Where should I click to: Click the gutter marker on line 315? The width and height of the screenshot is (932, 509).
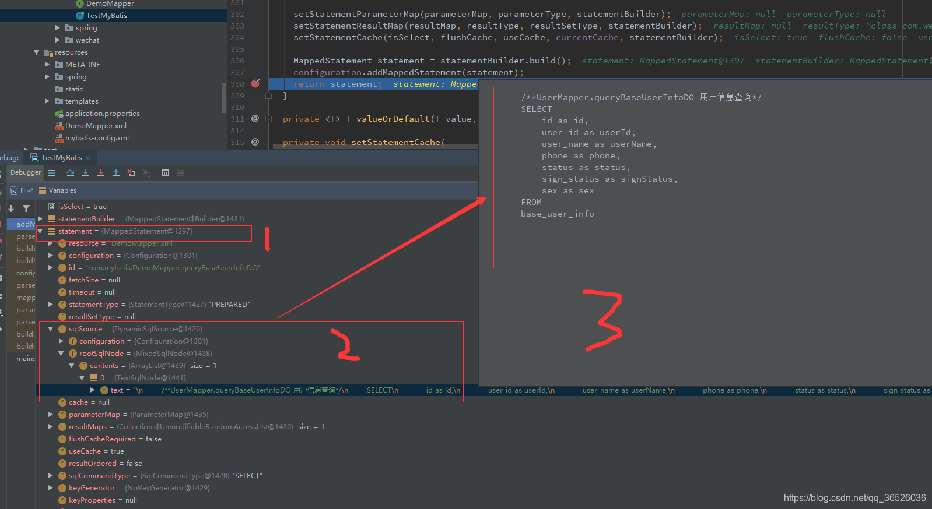pyautogui.click(x=255, y=142)
